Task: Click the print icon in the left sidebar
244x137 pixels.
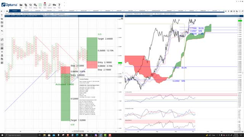Action: [2, 26]
